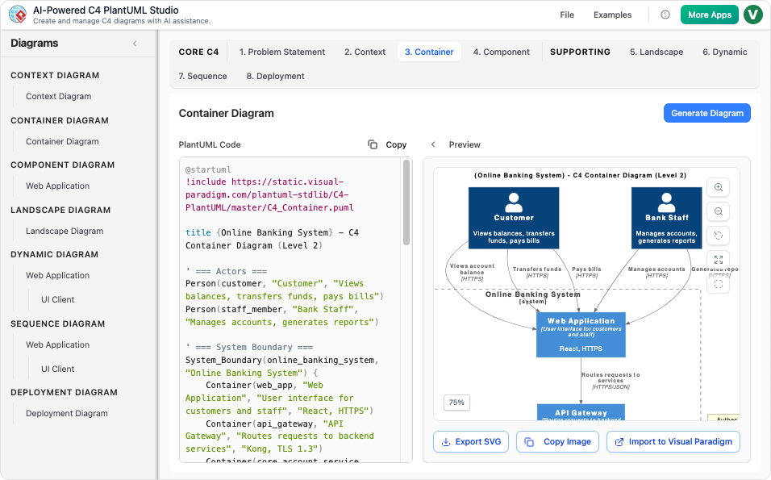Open the user account menu via the V avatar
This screenshot has height=480, width=771.
pos(752,15)
